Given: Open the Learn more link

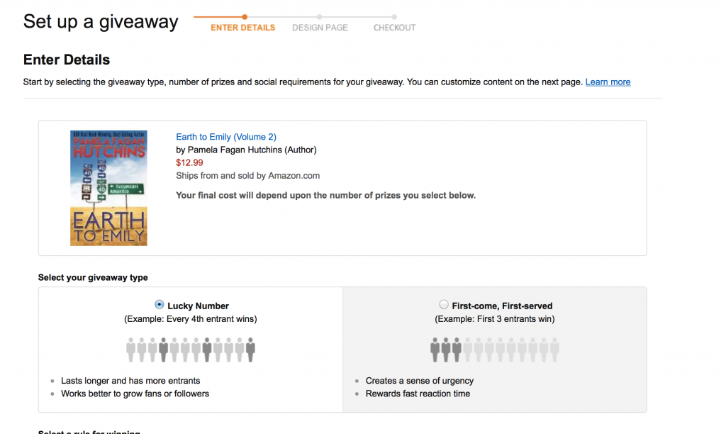Looking at the screenshot, I should [608, 82].
